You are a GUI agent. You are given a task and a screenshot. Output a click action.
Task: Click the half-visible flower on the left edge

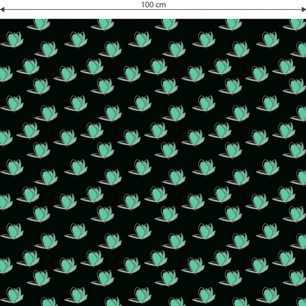5,137
